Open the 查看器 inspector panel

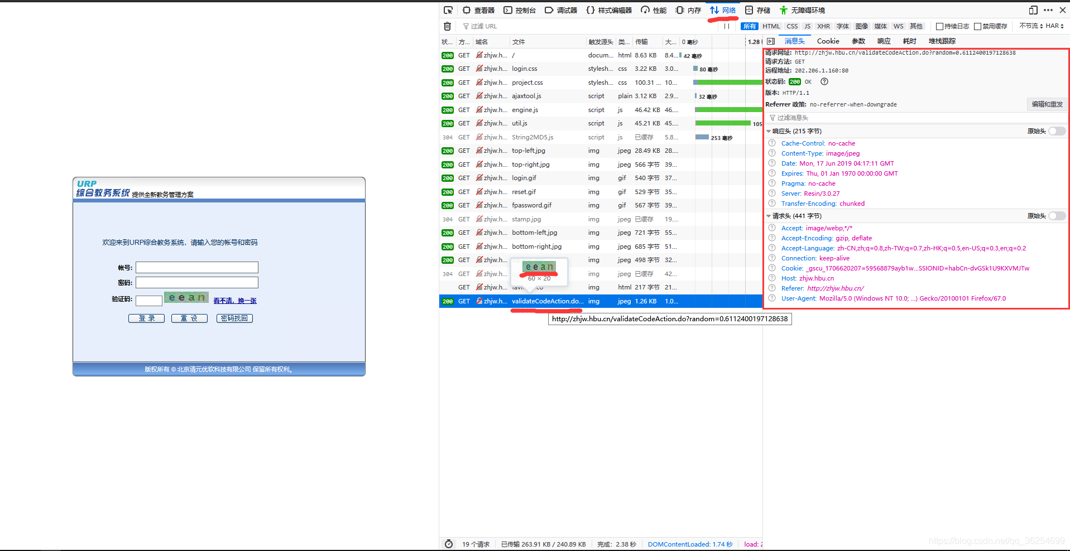479,10
